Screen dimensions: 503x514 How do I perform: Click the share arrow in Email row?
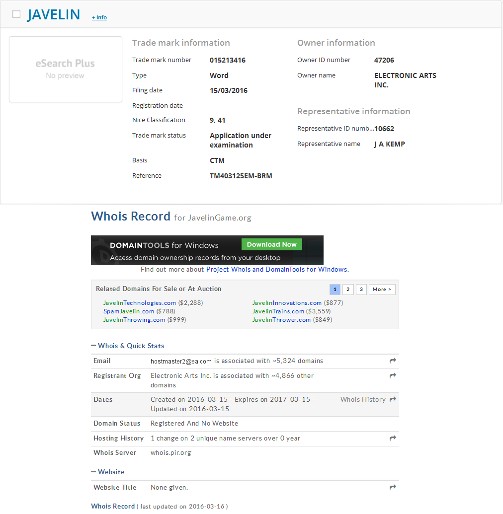pos(393,361)
